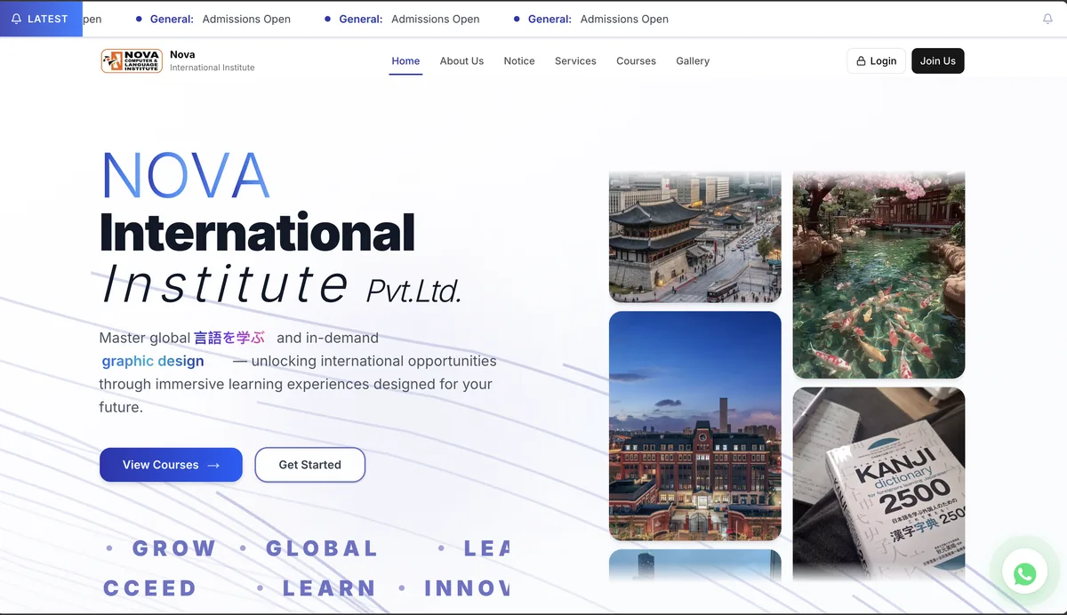Open the koi pond garden photo

(878, 276)
